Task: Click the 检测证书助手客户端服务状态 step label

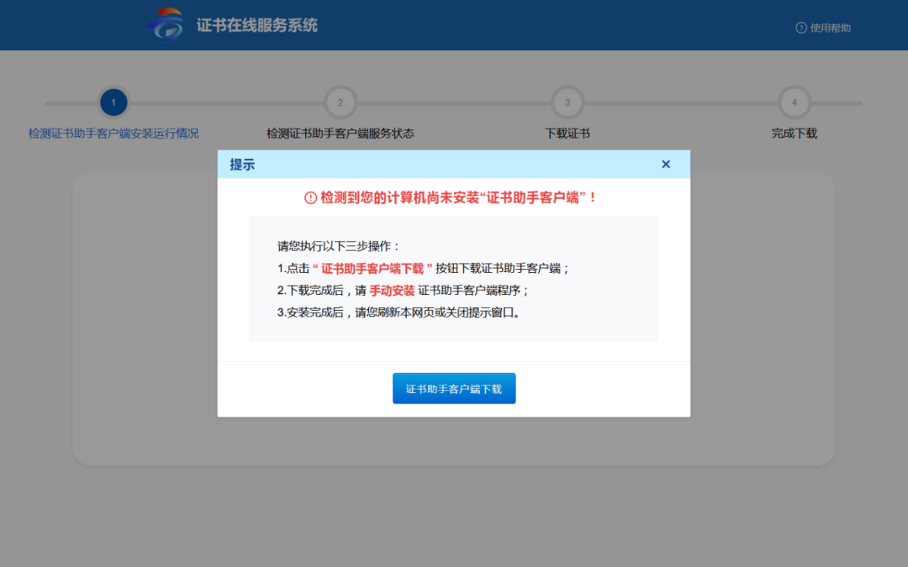Action: click(x=340, y=132)
